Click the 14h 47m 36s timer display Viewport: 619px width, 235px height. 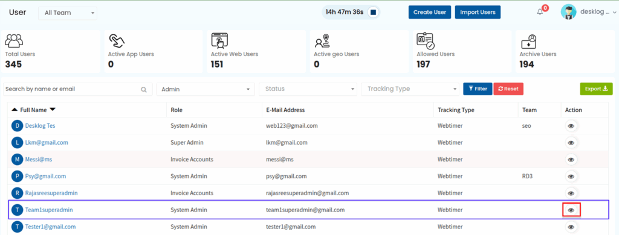pyautogui.click(x=345, y=12)
